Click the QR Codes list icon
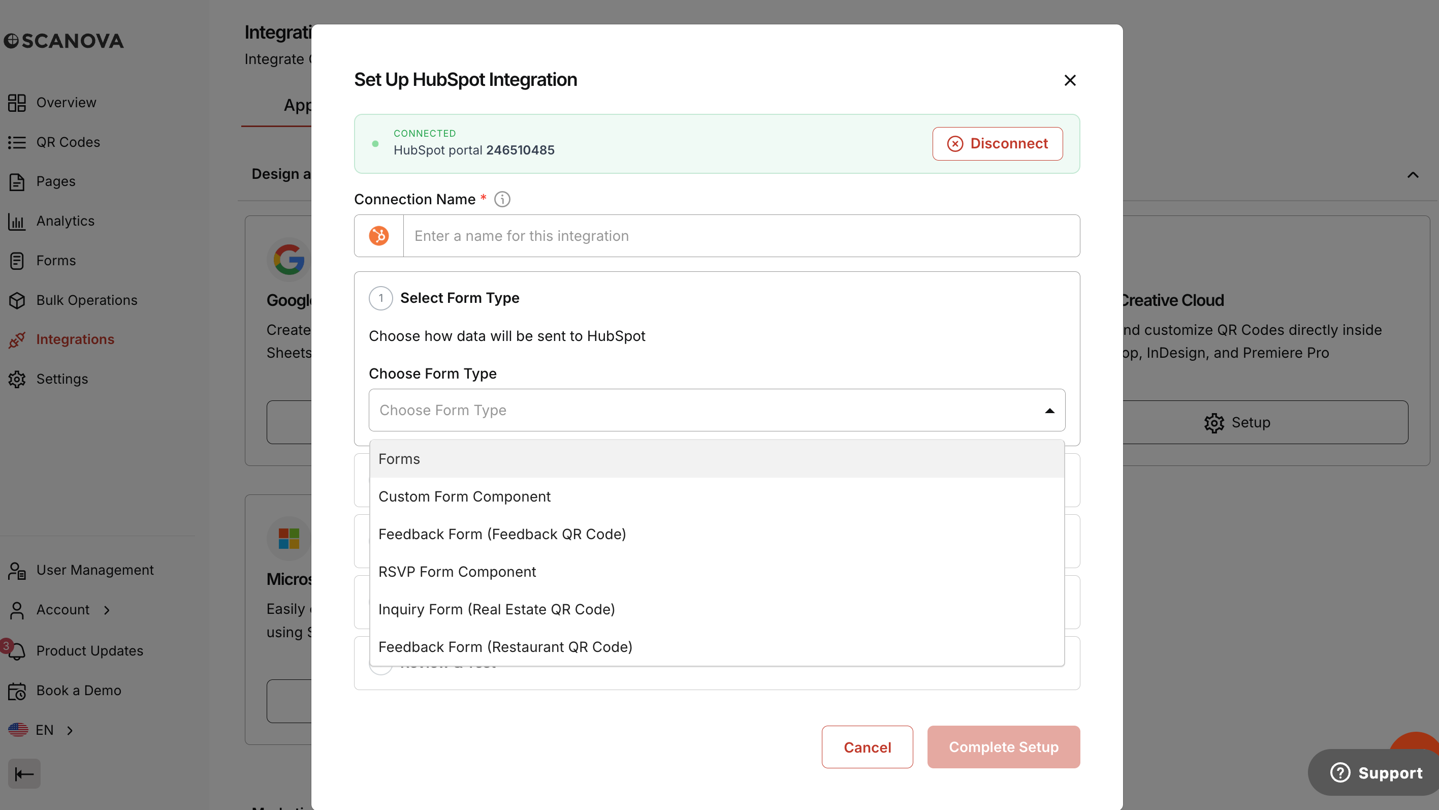The height and width of the screenshot is (810, 1439). click(17, 143)
